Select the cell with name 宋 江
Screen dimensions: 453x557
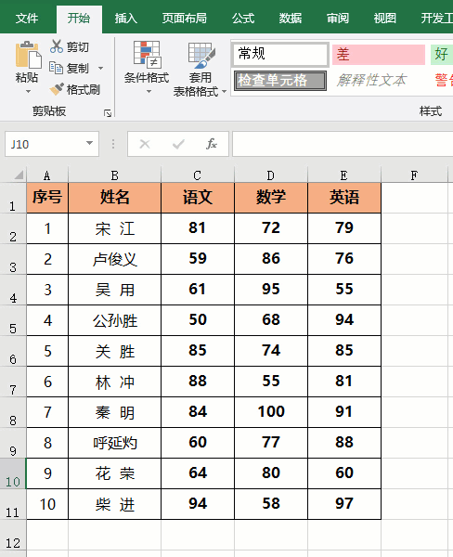[114, 228]
